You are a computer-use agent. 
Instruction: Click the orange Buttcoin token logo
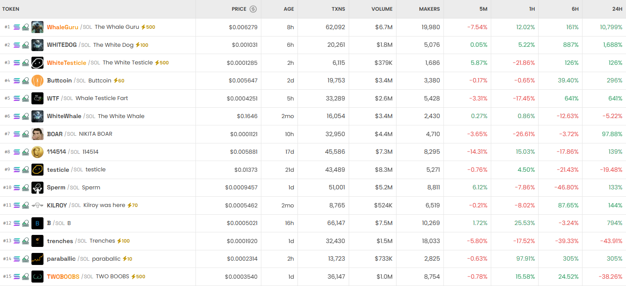tap(37, 81)
